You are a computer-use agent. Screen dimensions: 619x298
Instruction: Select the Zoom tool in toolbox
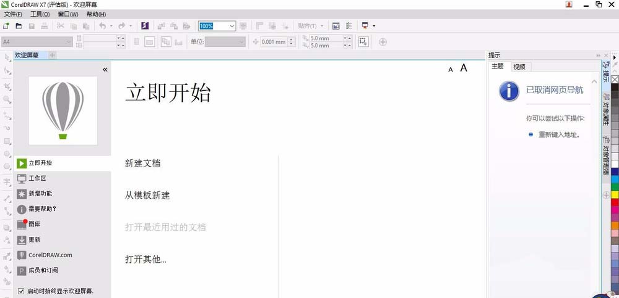7,99
